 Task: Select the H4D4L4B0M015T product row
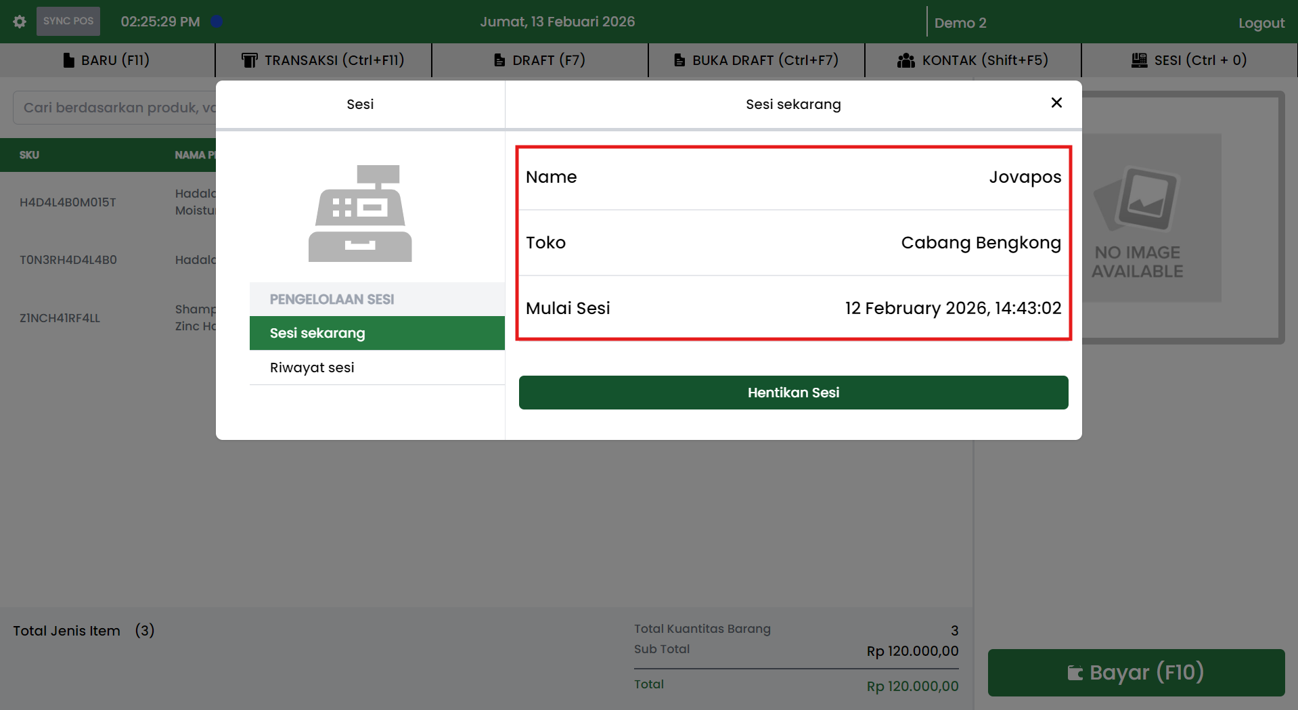tap(68, 202)
